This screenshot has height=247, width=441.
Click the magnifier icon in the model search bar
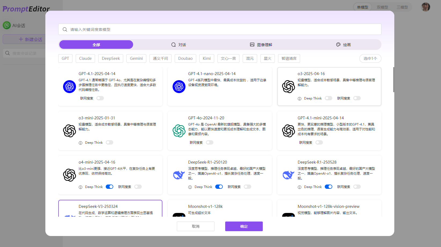pyautogui.click(x=65, y=30)
